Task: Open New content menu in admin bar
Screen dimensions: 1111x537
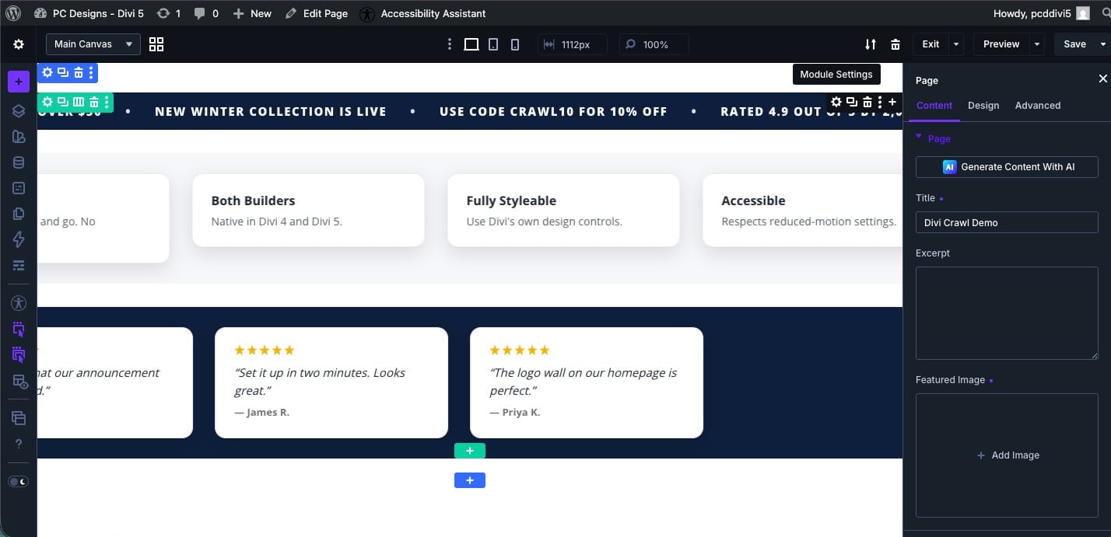Action: tap(251, 13)
